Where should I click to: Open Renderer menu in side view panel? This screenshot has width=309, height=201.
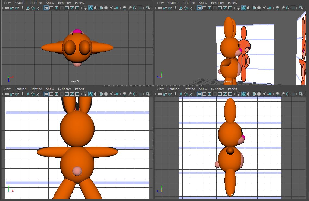(217, 89)
